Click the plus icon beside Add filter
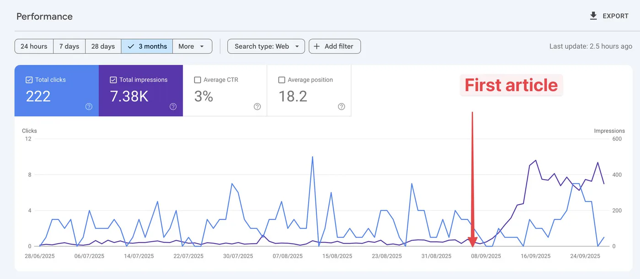 (x=316, y=46)
